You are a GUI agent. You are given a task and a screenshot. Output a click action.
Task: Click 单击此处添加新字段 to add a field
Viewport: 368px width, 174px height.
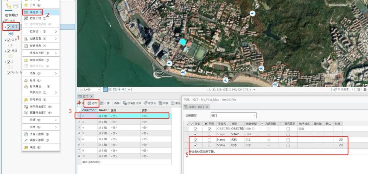coord(202,152)
